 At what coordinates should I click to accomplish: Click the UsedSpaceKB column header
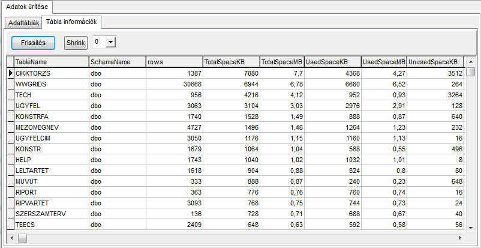tap(332, 62)
